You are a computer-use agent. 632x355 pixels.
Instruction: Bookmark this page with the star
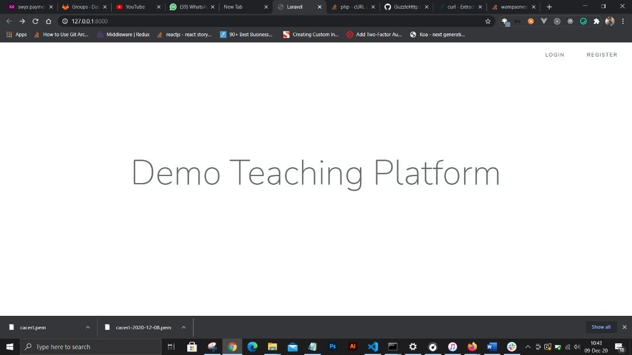coord(487,22)
